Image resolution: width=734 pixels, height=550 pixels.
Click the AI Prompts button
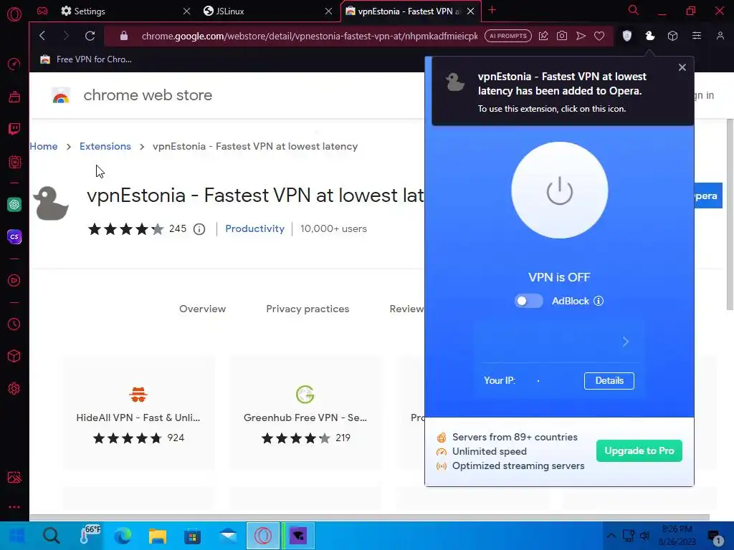[508, 36]
